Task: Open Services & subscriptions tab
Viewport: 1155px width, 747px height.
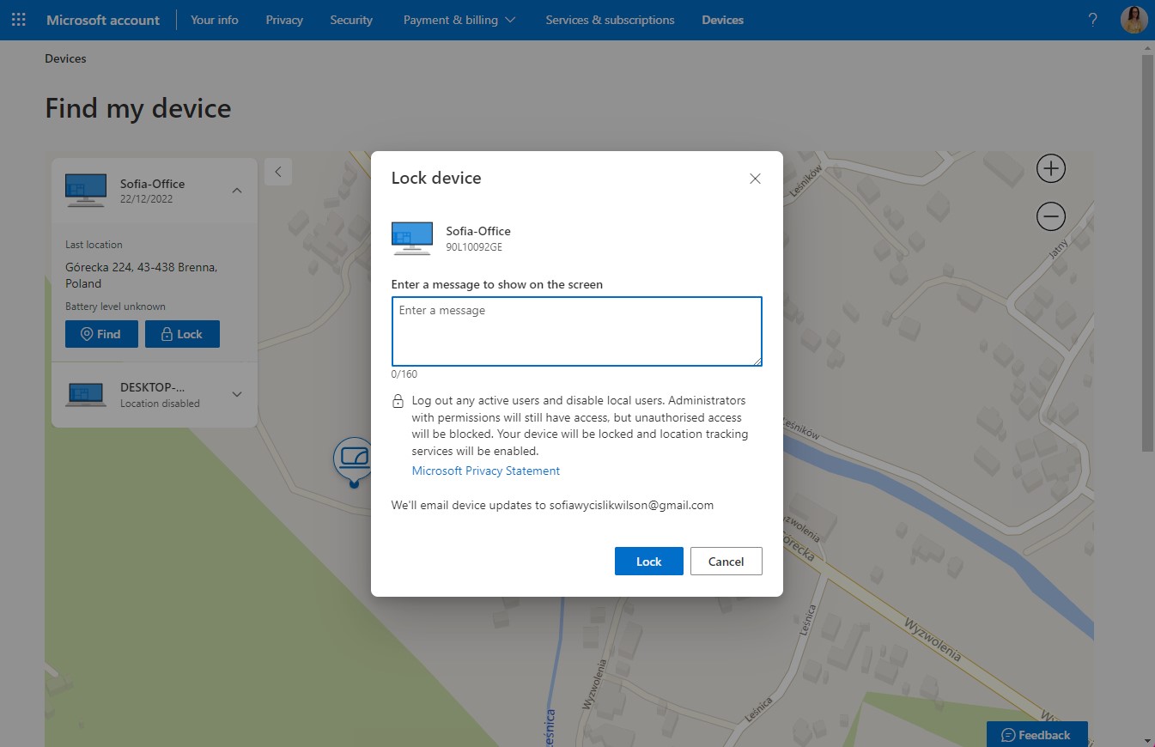Action: click(x=610, y=20)
